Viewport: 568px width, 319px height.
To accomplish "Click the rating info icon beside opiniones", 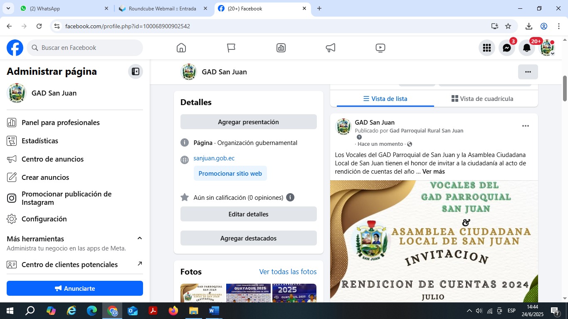I will [x=290, y=197].
